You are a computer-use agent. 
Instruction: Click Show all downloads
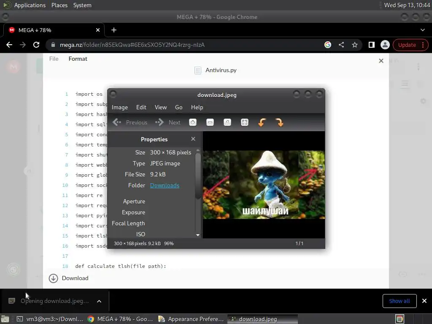pos(400,301)
